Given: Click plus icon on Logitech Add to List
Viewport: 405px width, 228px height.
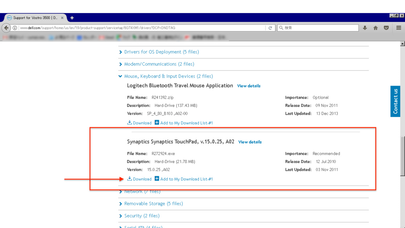Looking at the screenshot, I should tap(157, 122).
